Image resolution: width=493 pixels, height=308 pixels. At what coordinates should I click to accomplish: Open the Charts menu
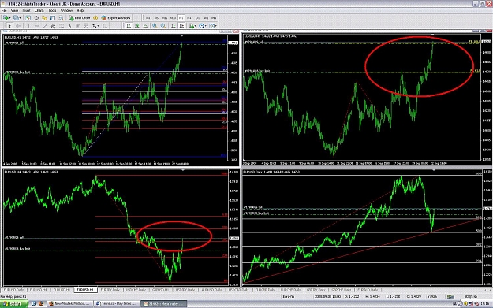click(x=39, y=10)
